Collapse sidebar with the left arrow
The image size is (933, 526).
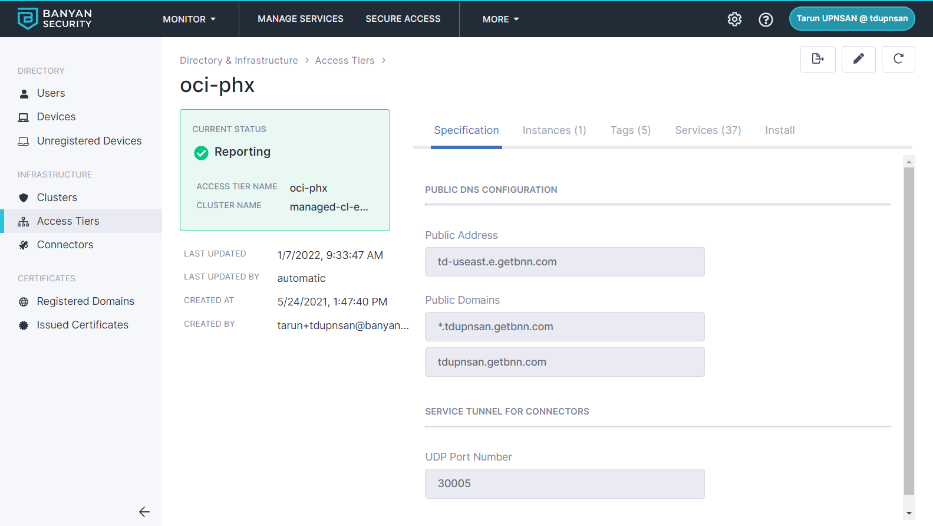tap(144, 512)
